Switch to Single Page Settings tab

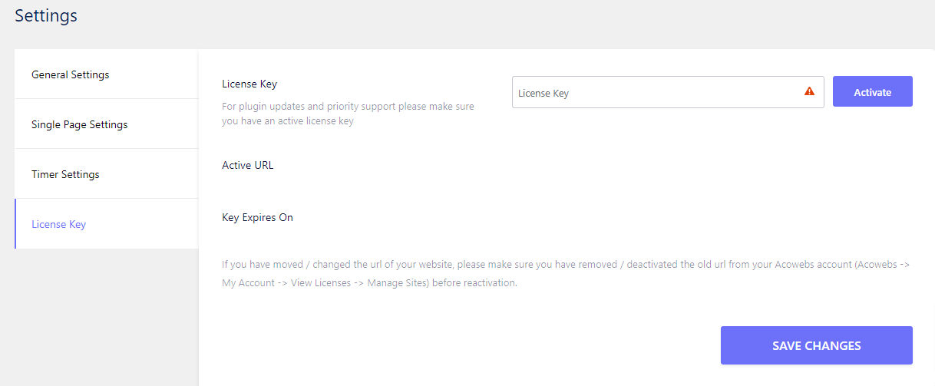pos(107,124)
